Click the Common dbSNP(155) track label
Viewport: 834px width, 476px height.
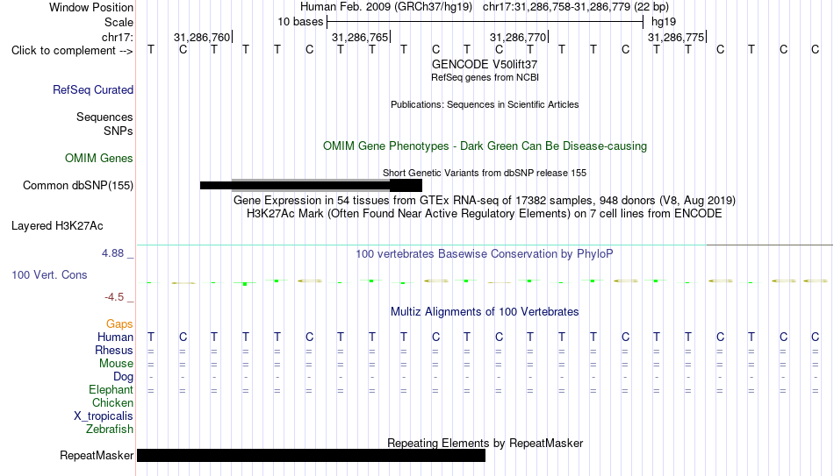click(78, 186)
